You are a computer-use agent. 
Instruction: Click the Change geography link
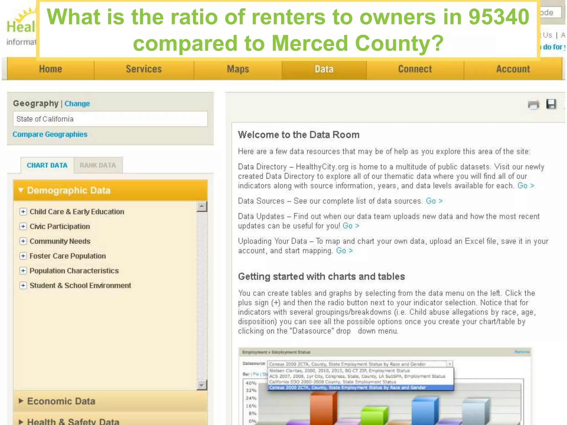(x=77, y=103)
